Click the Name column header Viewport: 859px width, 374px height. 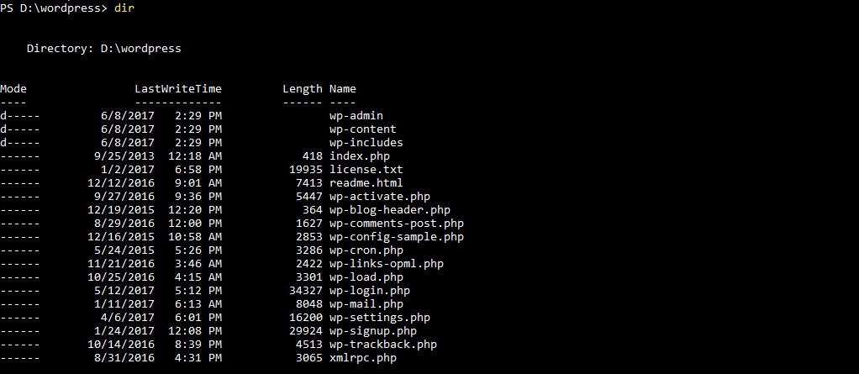pos(343,88)
